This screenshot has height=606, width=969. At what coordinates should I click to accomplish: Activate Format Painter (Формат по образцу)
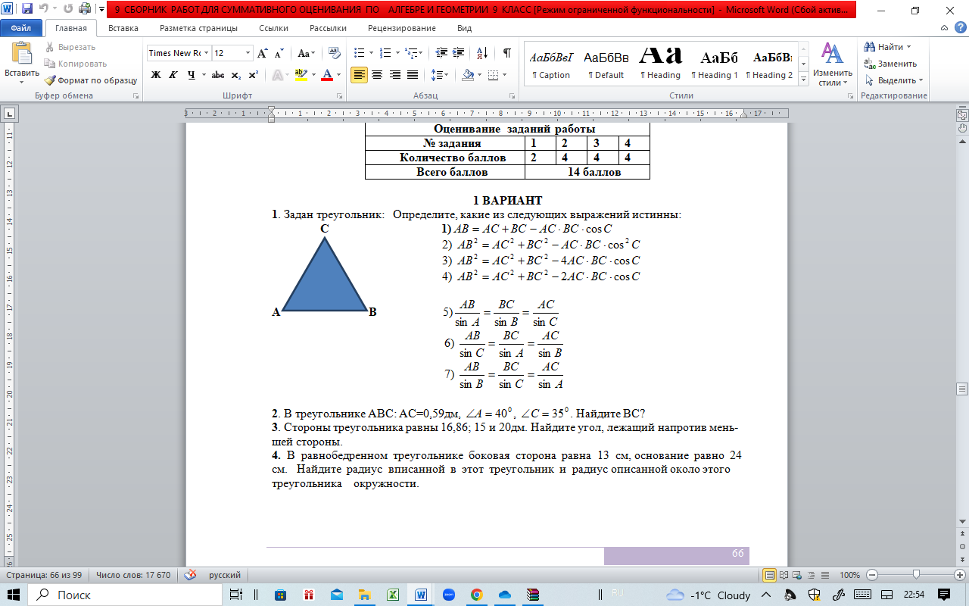[90, 80]
